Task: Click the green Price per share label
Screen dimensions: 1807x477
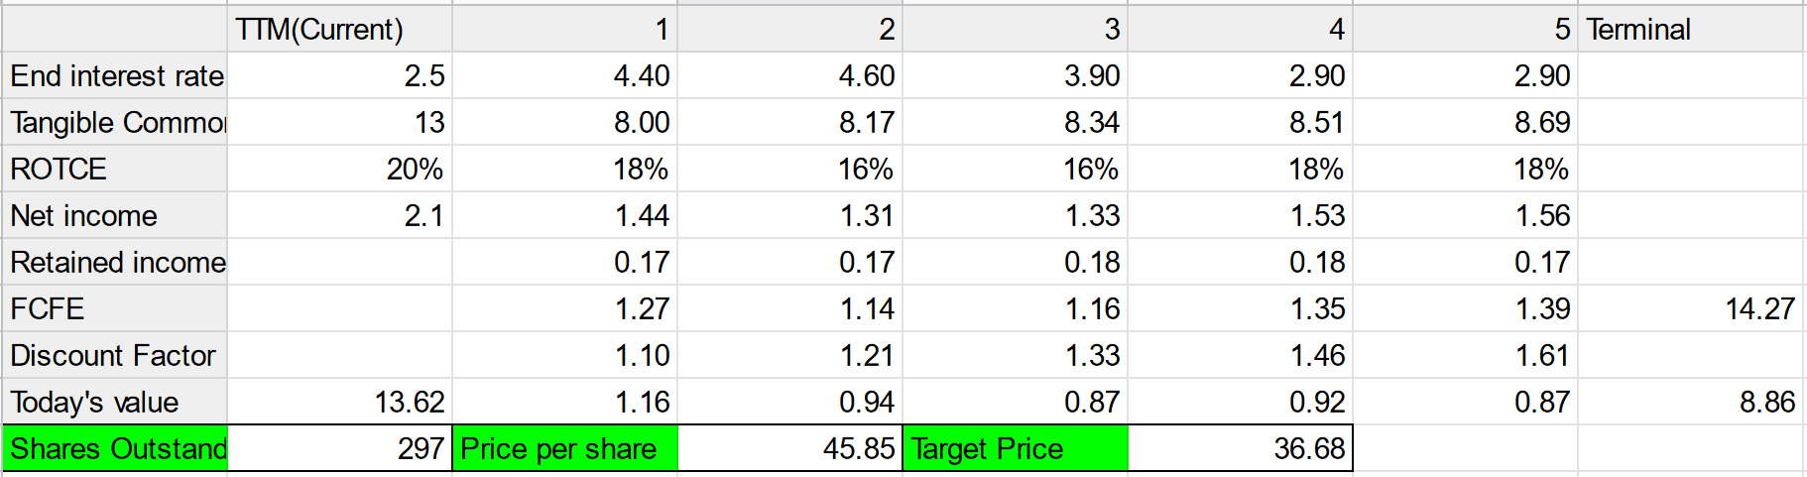Action: [565, 448]
